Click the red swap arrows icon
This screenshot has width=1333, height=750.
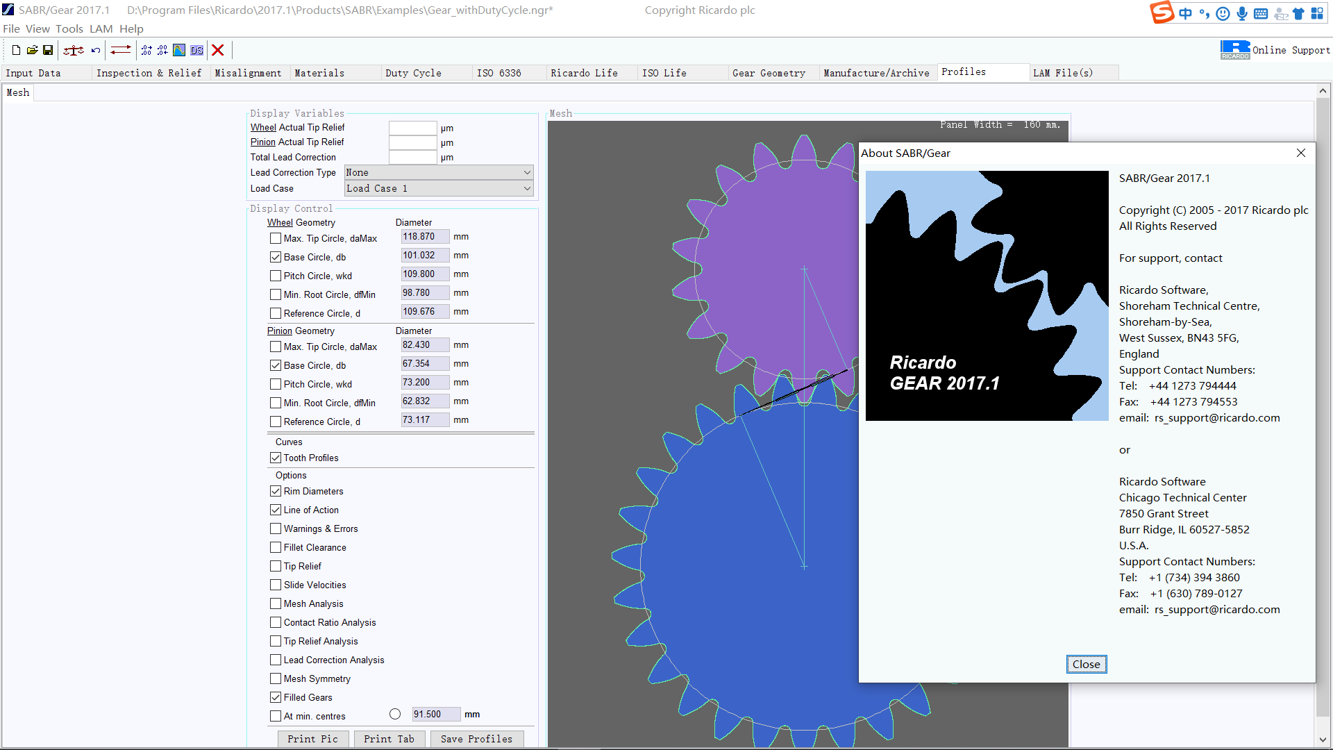coord(121,50)
